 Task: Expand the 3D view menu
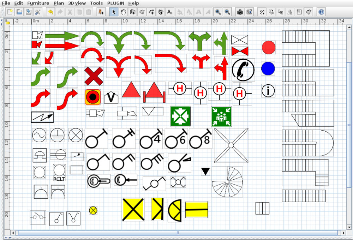click(77, 3)
